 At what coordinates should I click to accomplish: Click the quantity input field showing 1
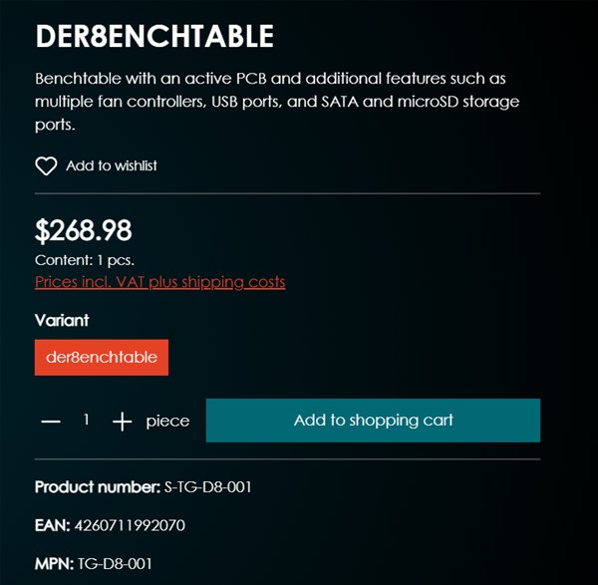coord(87,421)
